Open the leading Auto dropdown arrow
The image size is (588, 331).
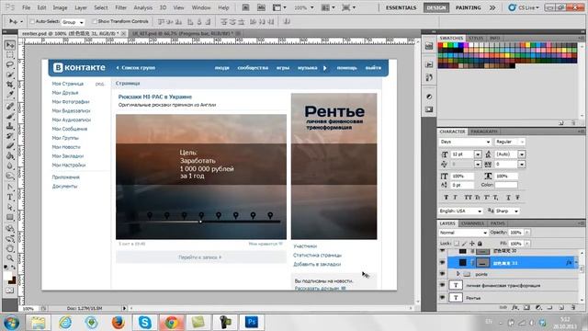(522, 154)
